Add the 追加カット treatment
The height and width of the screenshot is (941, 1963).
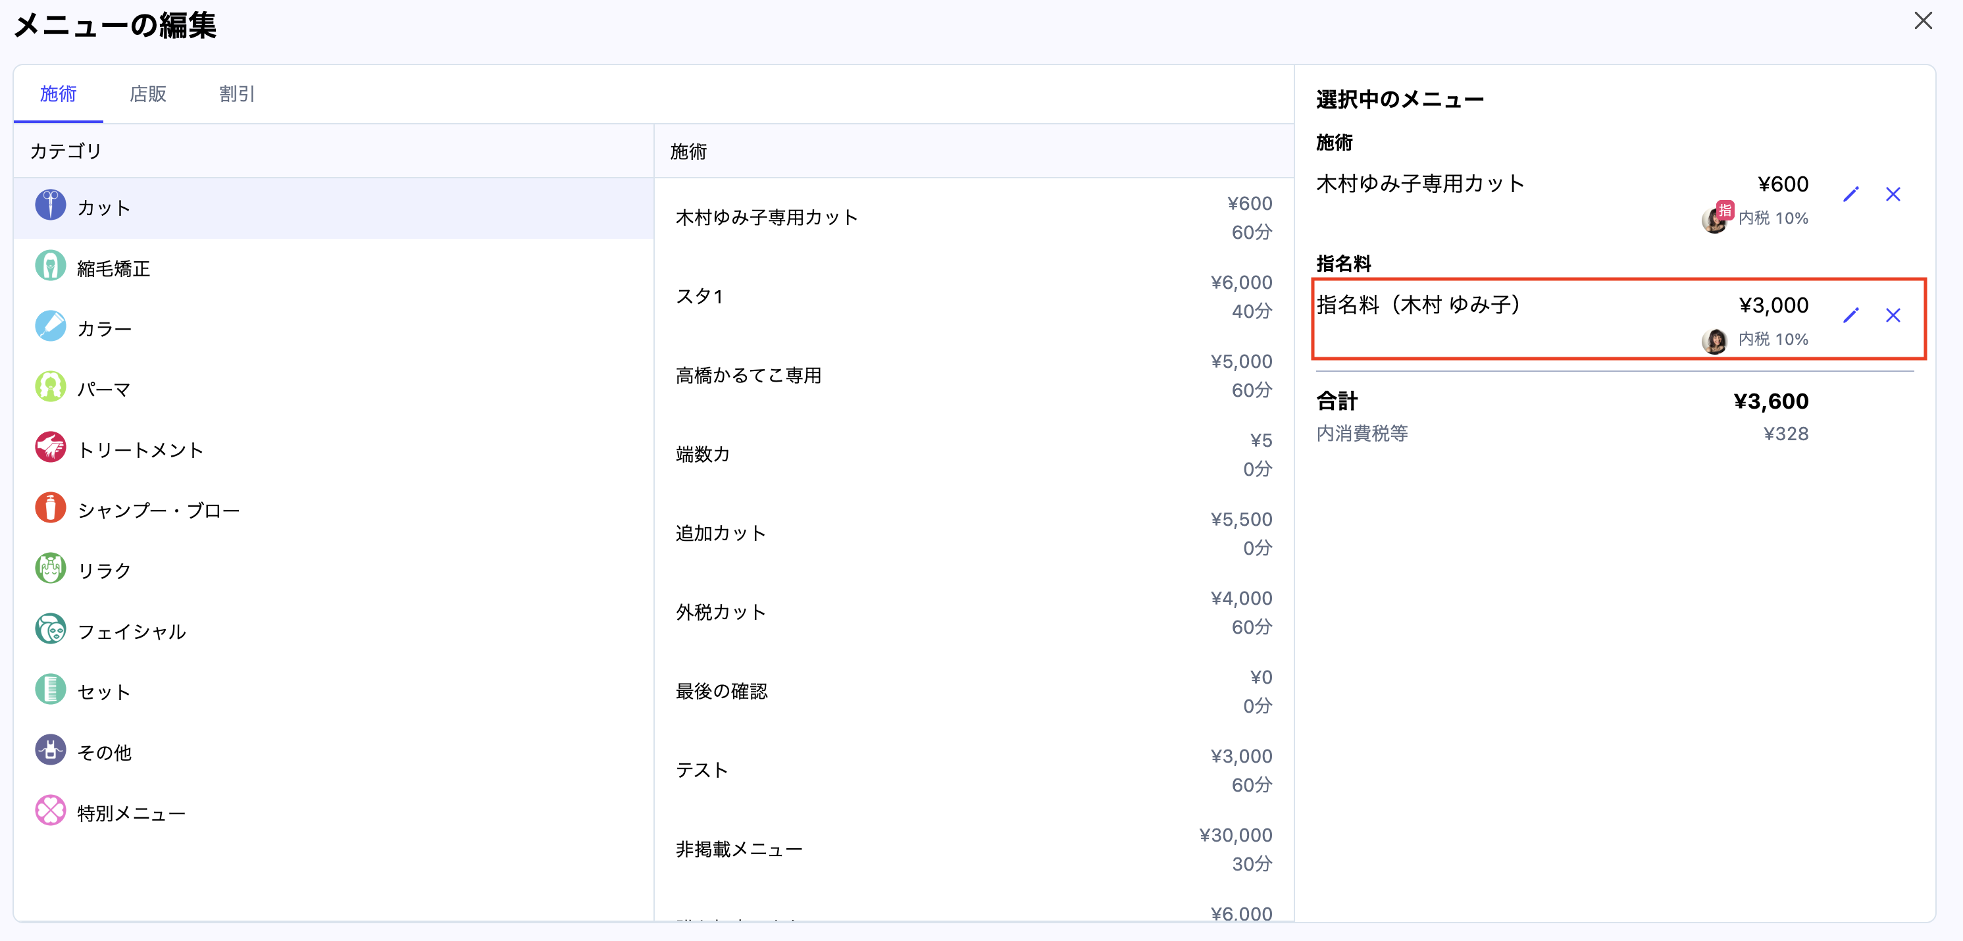974,534
